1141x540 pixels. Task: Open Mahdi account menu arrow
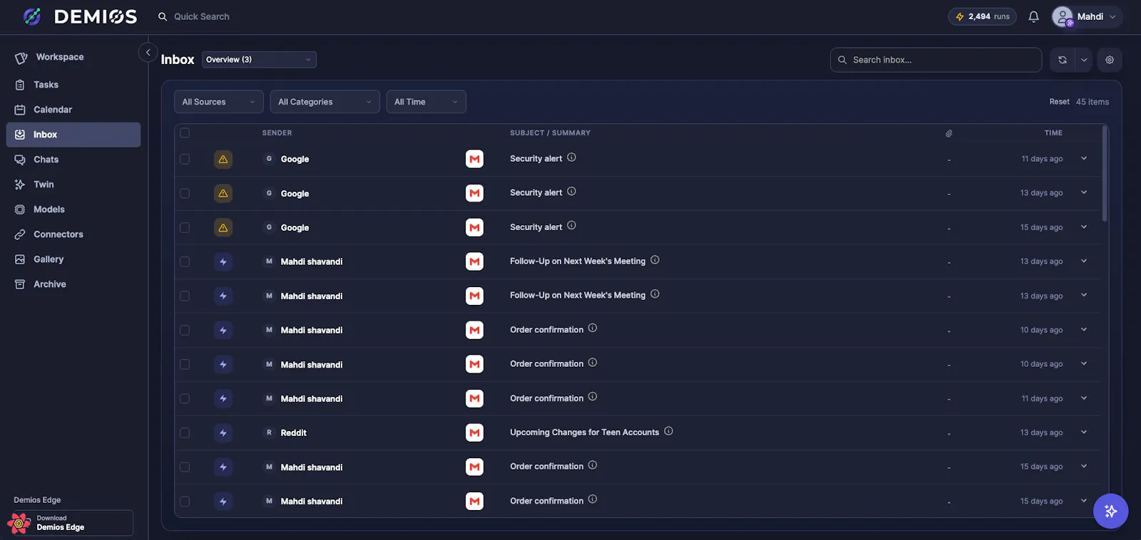point(1112,17)
